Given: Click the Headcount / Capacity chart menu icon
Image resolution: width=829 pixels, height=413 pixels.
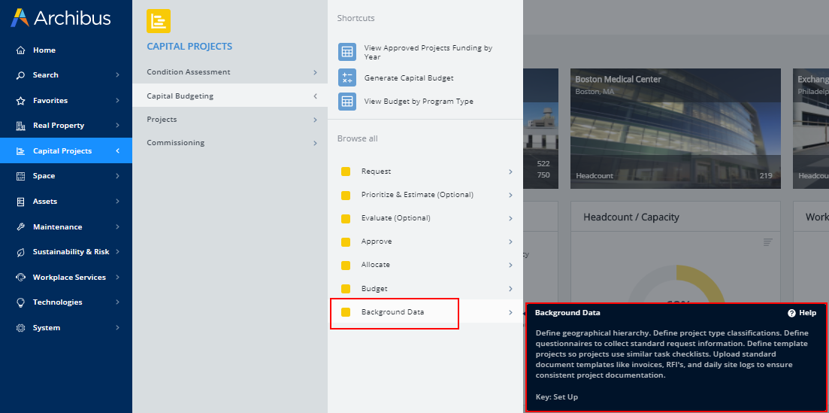Looking at the screenshot, I should (x=767, y=242).
